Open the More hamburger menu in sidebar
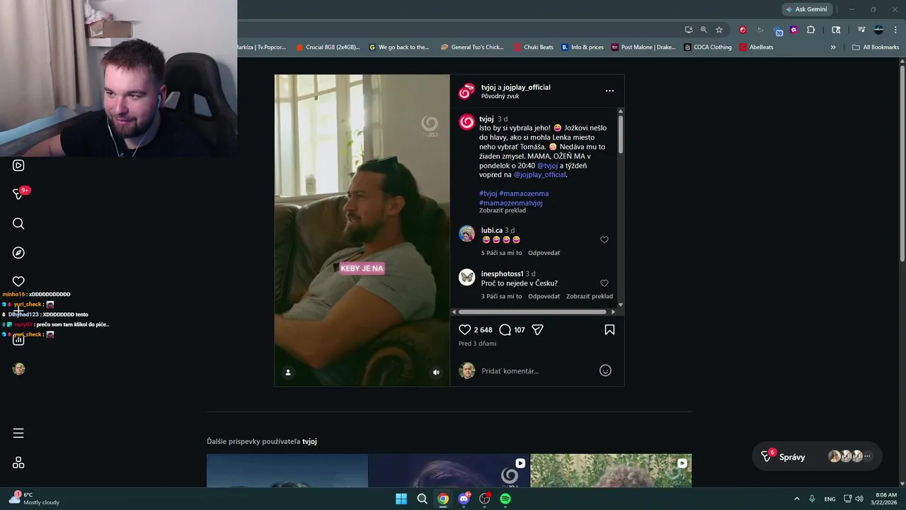The width and height of the screenshot is (906, 510). (18, 433)
